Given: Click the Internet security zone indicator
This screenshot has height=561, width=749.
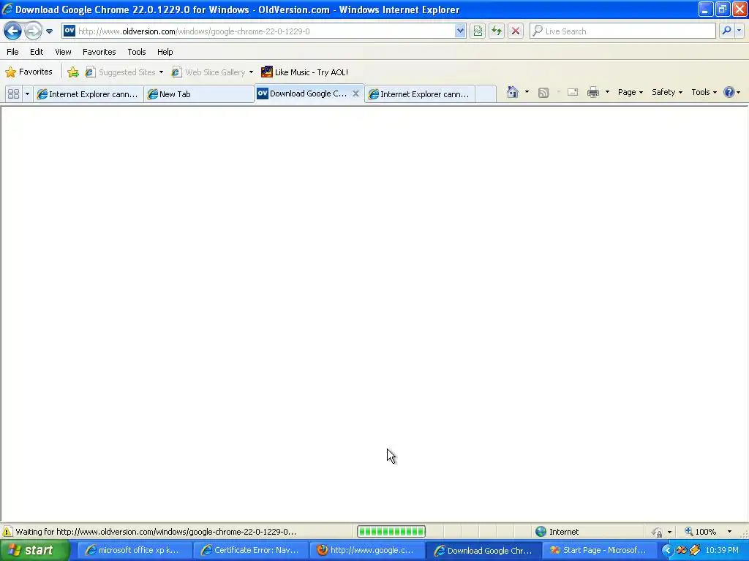Looking at the screenshot, I should 557,532.
